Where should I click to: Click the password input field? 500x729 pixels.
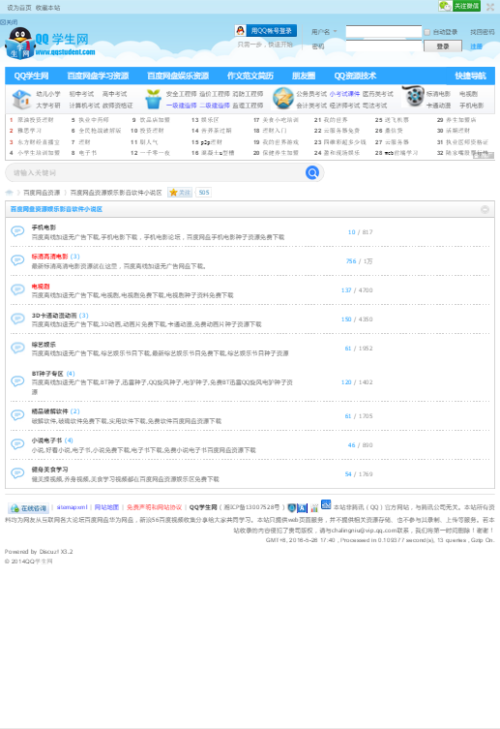point(384,46)
